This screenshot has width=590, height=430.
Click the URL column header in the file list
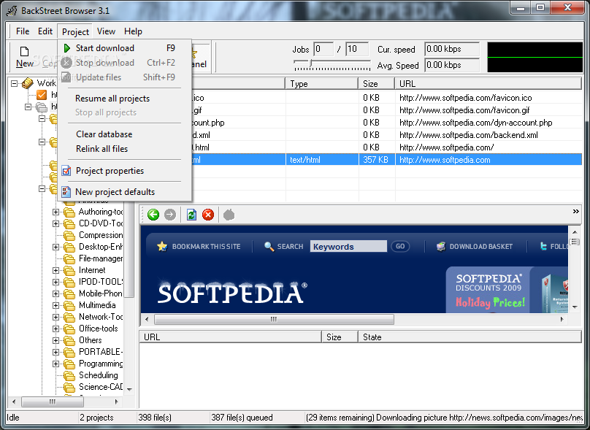[489, 83]
